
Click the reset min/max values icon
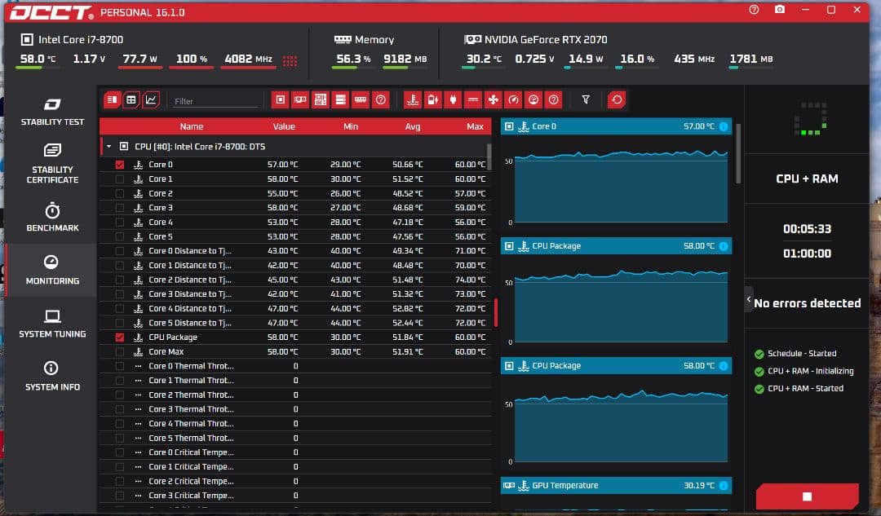click(617, 99)
